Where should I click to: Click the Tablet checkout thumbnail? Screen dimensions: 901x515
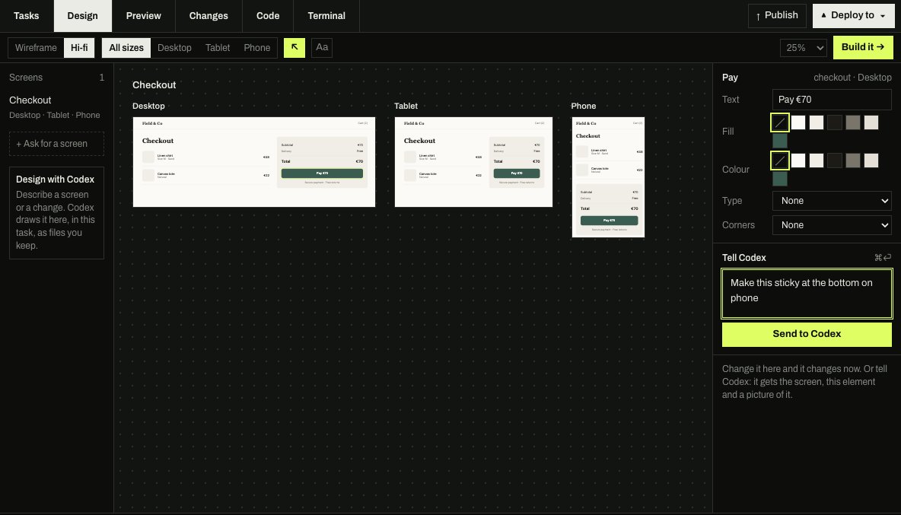[x=473, y=162]
